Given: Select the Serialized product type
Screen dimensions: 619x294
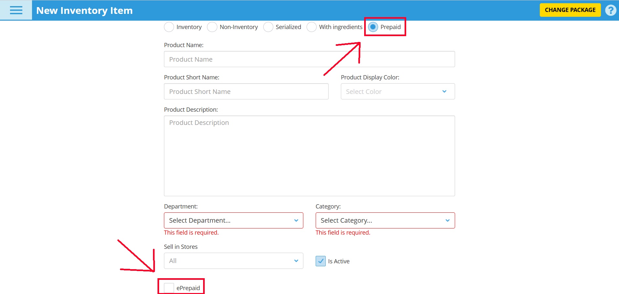Looking at the screenshot, I should pyautogui.click(x=268, y=27).
